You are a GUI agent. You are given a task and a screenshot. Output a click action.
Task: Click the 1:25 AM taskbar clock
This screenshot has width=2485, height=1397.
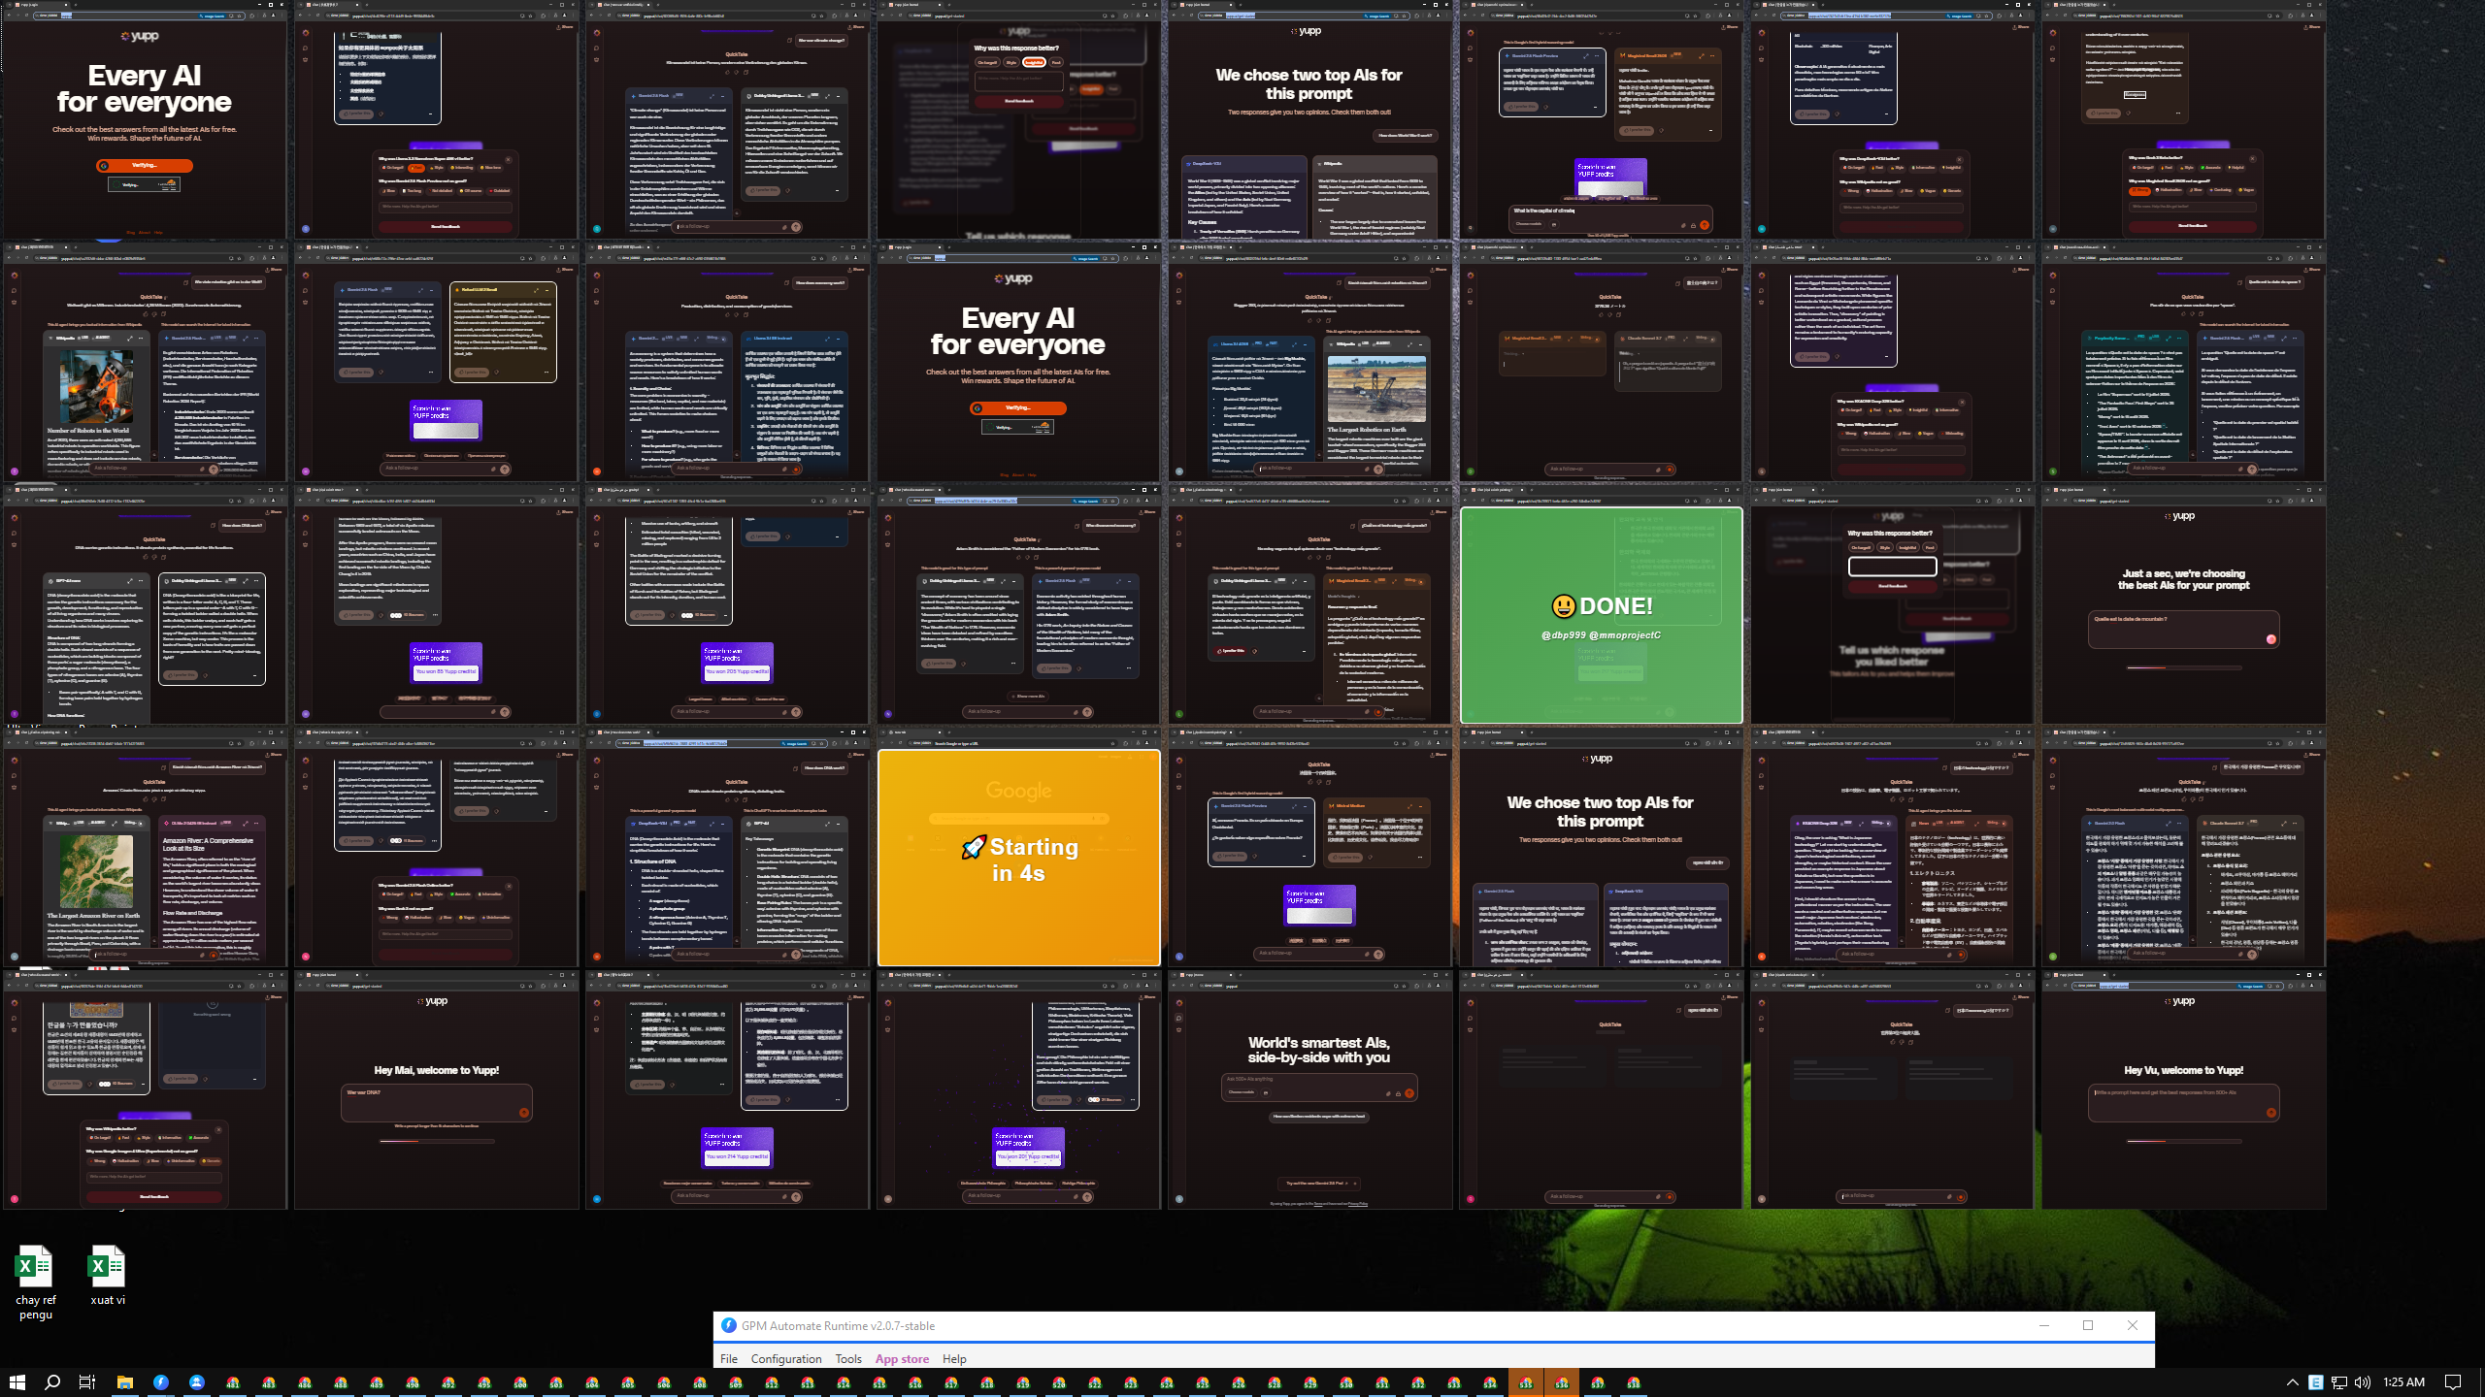point(2403,1382)
